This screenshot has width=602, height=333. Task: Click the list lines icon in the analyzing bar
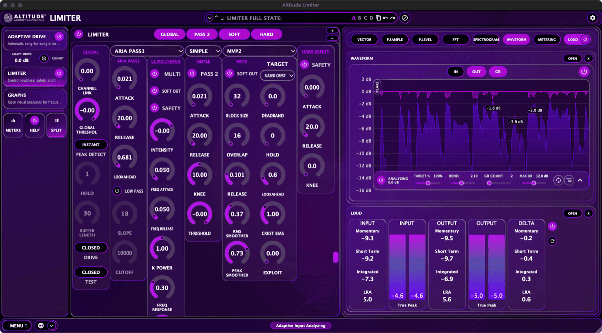568,180
